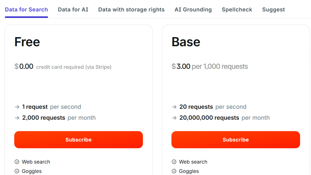Viewport: 311px width, 175px height.
Task: Click the checkmark icon for Base plan Web search
Action: point(174,162)
